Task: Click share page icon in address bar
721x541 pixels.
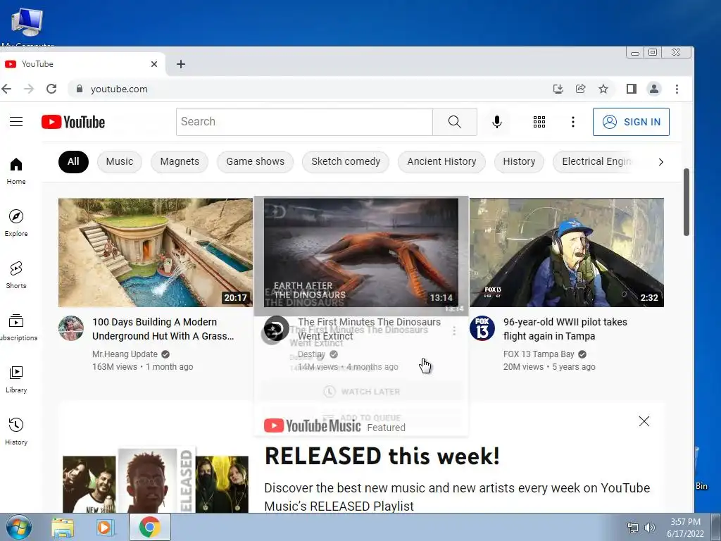Action: tap(581, 89)
